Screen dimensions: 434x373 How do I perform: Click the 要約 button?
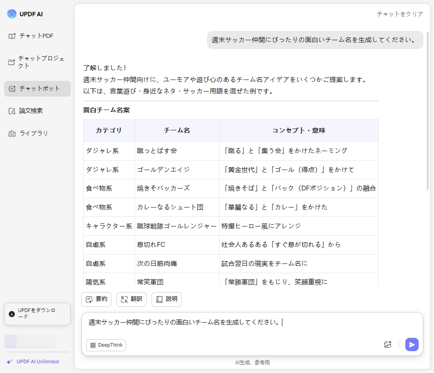point(96,300)
